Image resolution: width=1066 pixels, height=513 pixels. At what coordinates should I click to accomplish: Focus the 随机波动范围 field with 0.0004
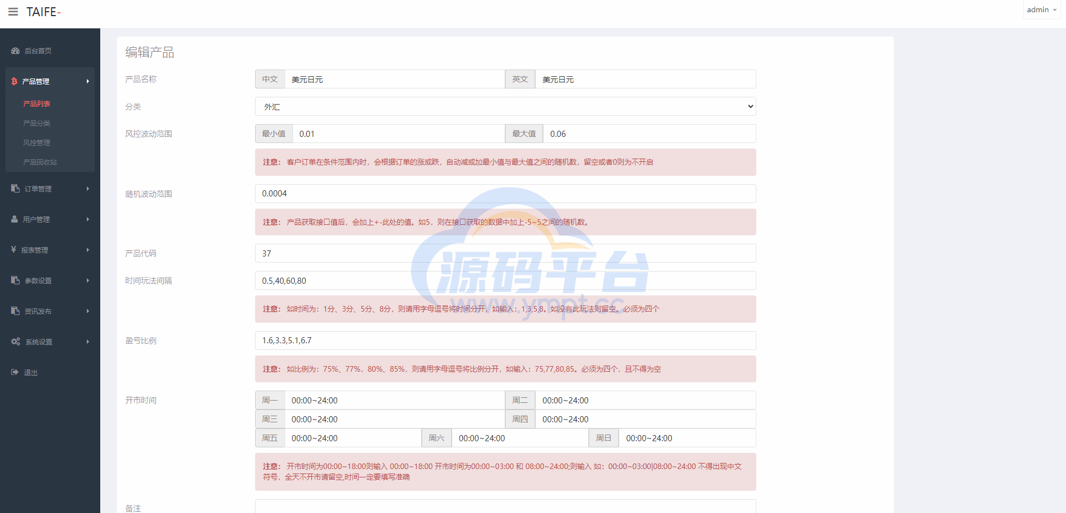point(505,194)
